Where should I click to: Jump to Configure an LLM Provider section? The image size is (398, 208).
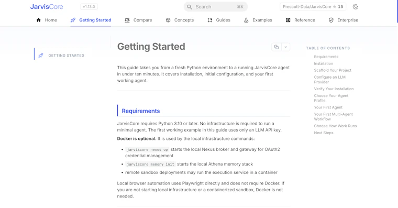click(x=329, y=80)
